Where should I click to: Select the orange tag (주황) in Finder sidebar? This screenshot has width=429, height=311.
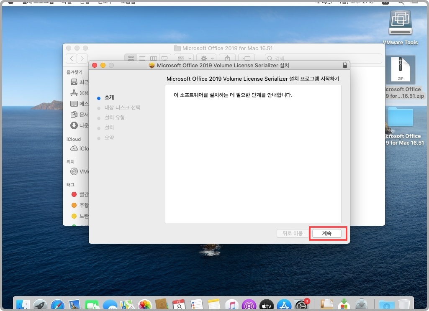80,205
